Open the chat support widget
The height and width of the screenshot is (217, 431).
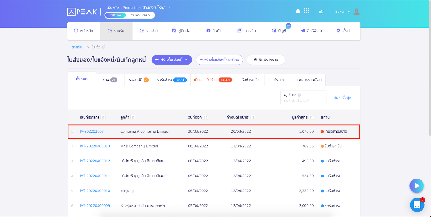[417, 205]
